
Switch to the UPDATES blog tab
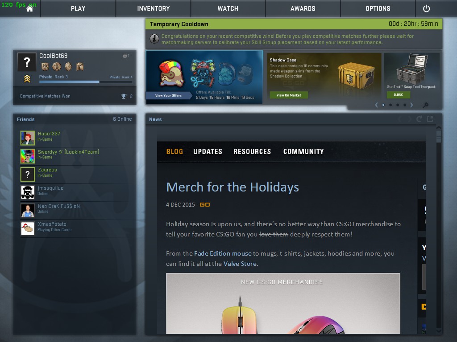pos(208,151)
